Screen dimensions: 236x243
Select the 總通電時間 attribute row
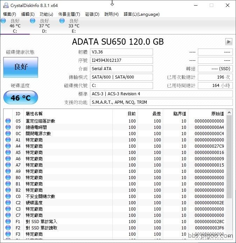(x=115, y=127)
